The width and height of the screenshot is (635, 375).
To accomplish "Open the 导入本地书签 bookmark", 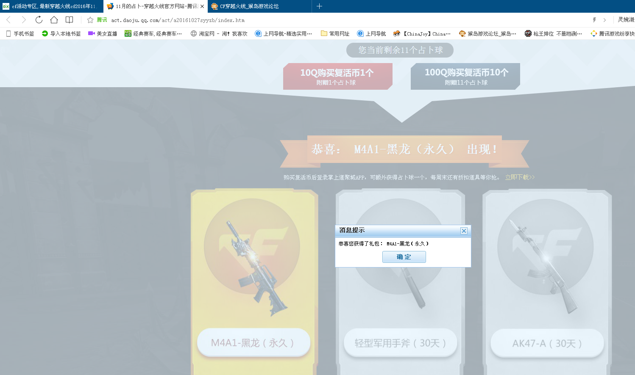I will (x=61, y=33).
